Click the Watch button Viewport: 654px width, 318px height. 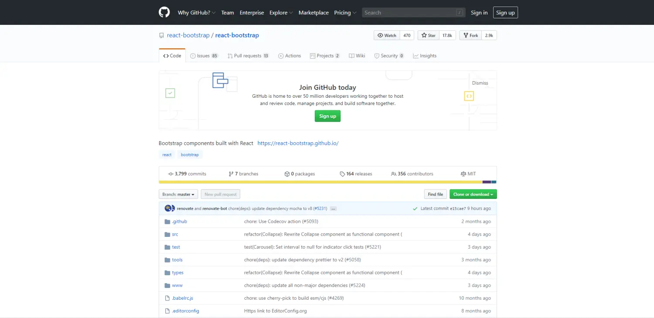[387, 35]
